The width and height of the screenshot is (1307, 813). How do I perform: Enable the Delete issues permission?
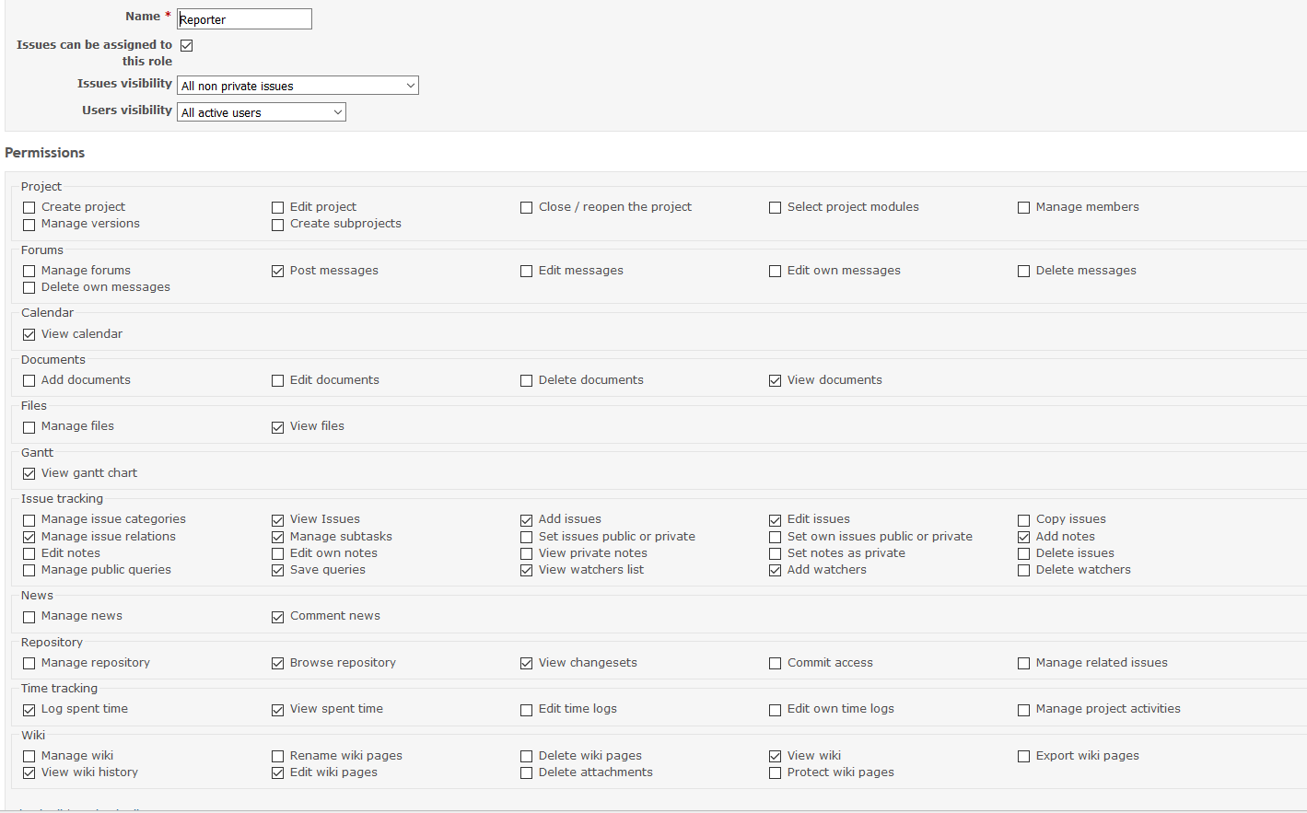[x=1023, y=554]
